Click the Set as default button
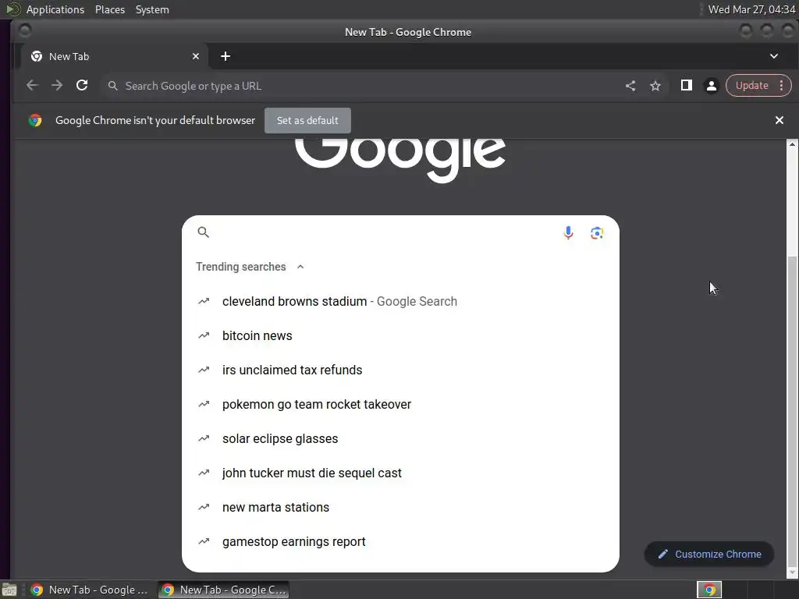 pyautogui.click(x=307, y=121)
